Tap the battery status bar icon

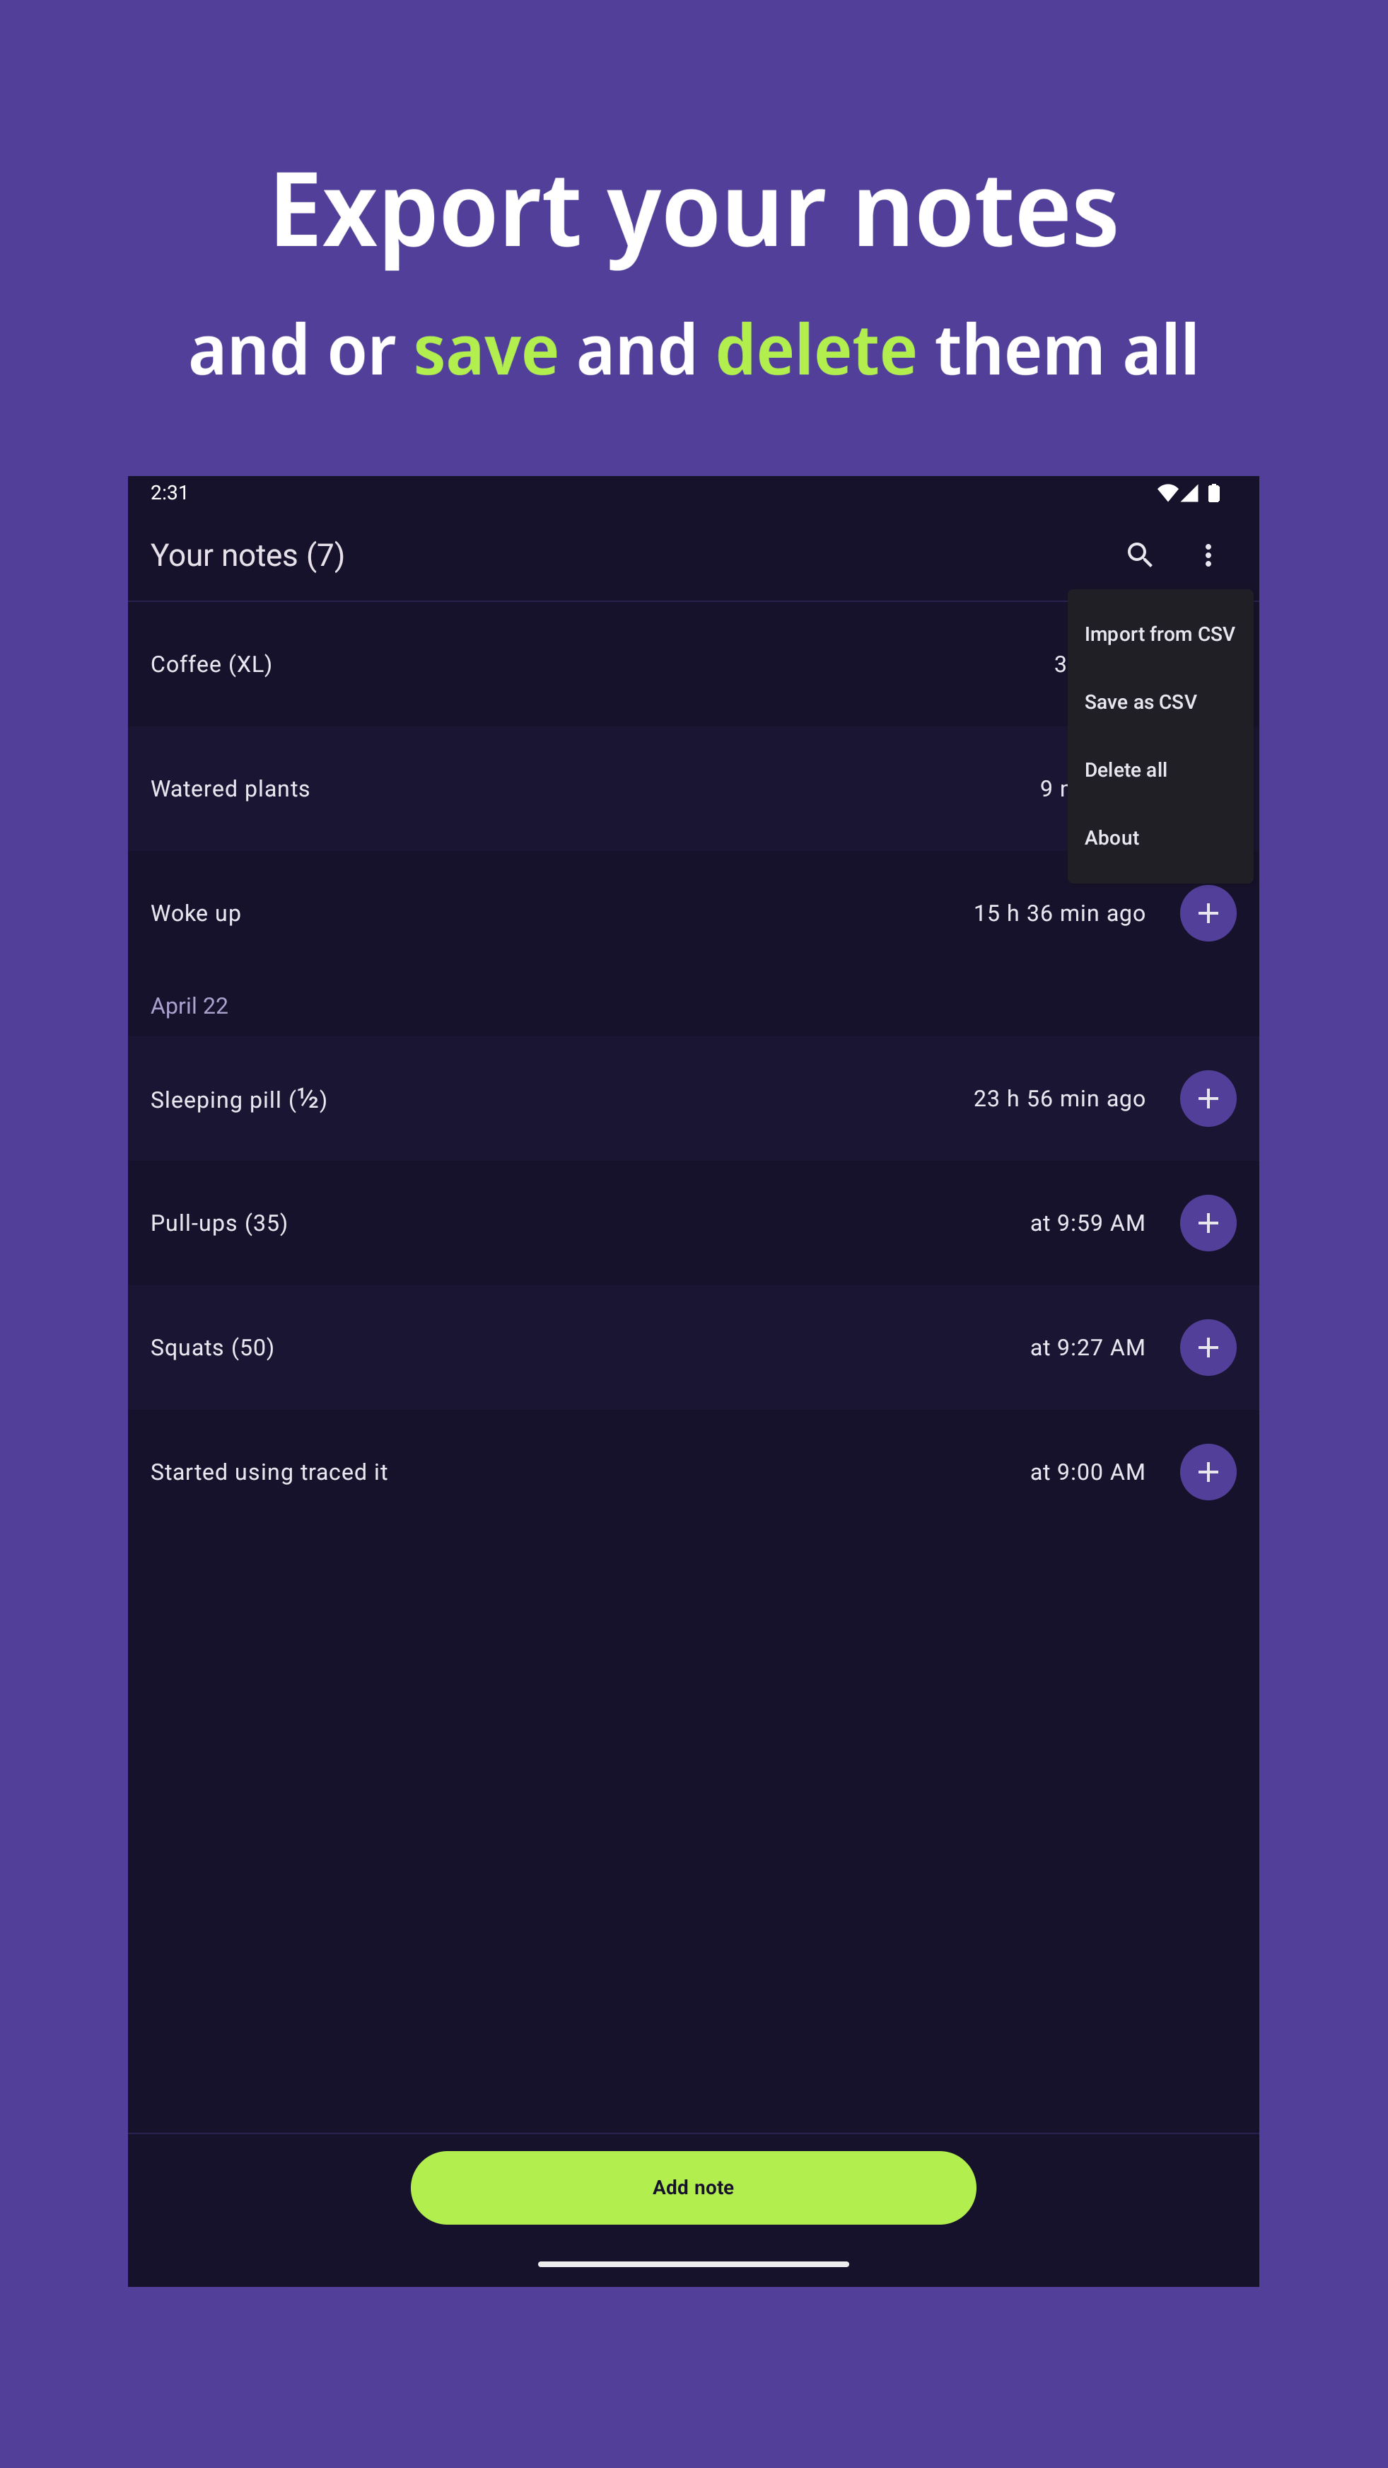[x=1213, y=494]
